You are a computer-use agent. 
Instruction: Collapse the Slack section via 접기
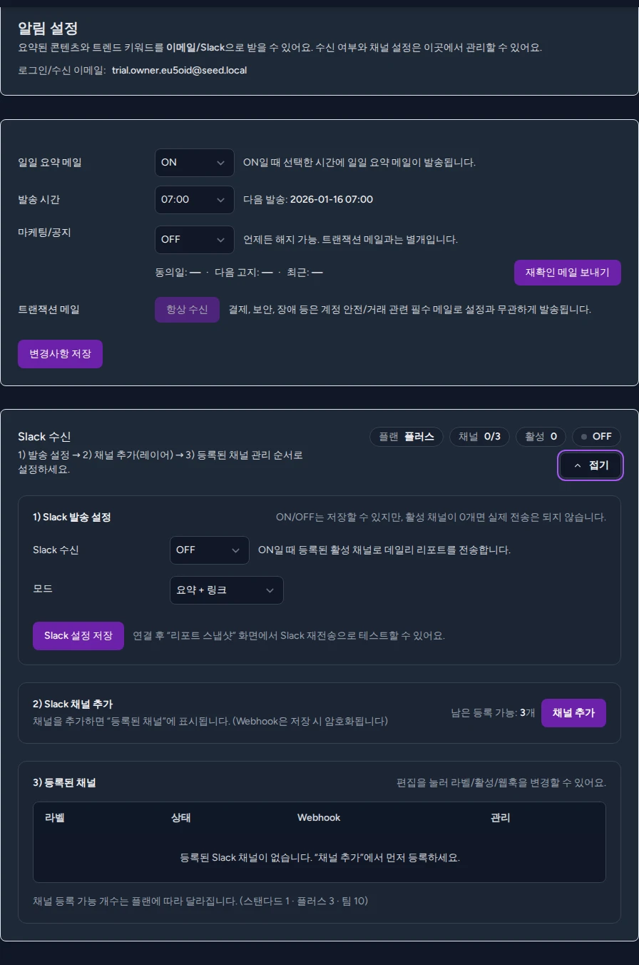591,465
